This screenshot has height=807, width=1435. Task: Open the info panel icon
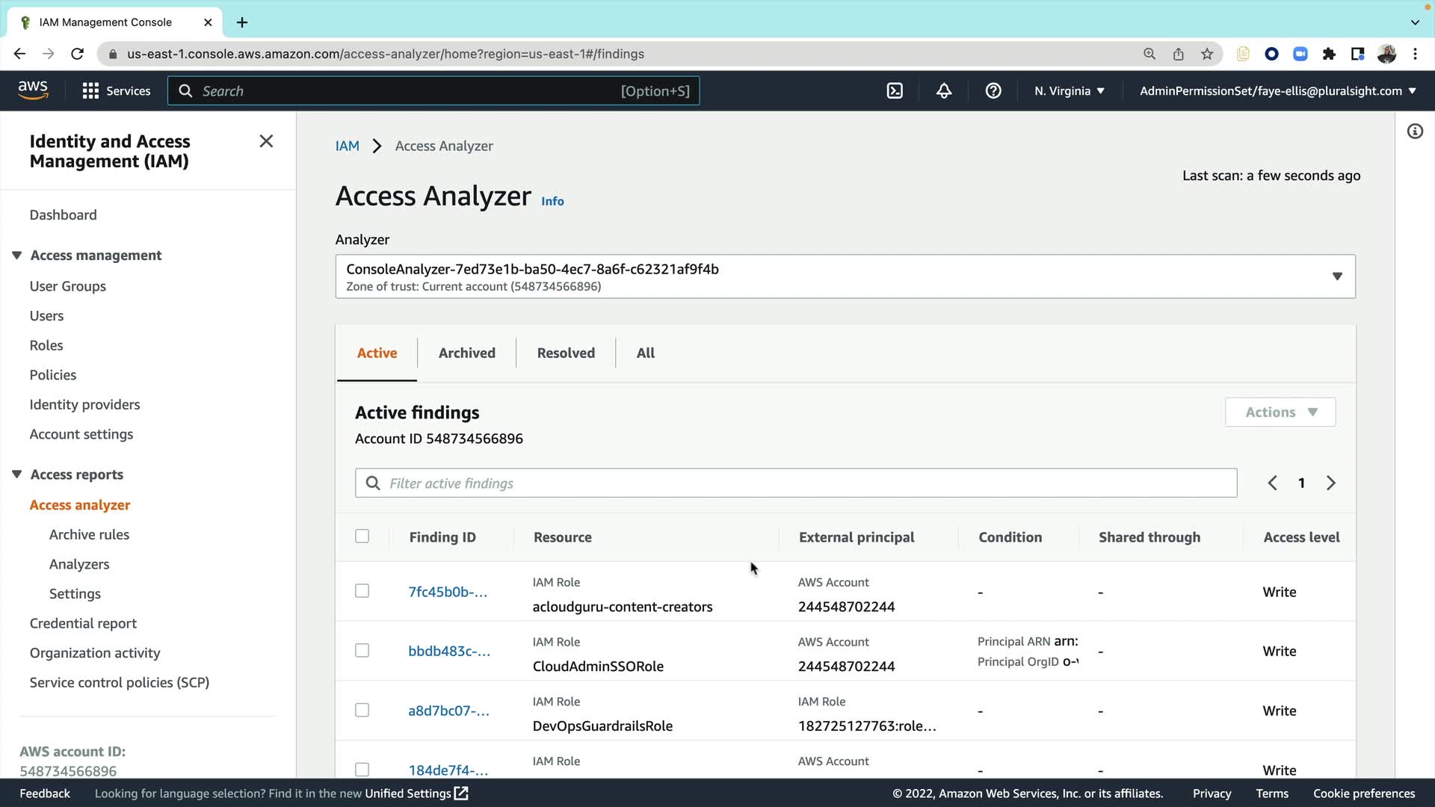(1415, 132)
